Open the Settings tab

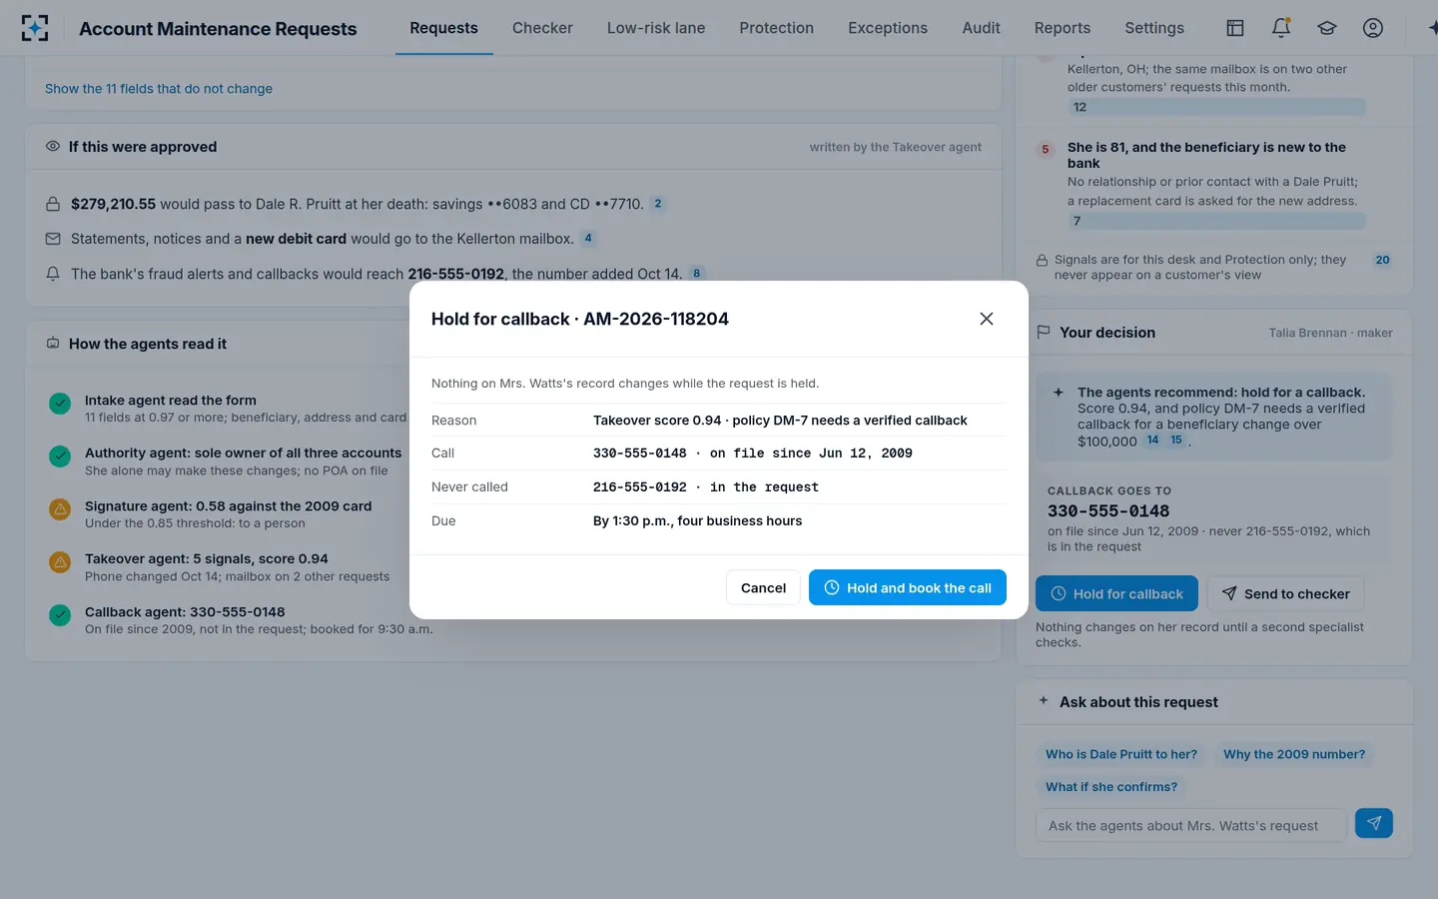pos(1154,28)
